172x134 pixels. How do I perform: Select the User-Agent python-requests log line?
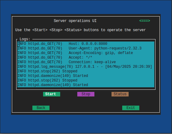pos(86,48)
